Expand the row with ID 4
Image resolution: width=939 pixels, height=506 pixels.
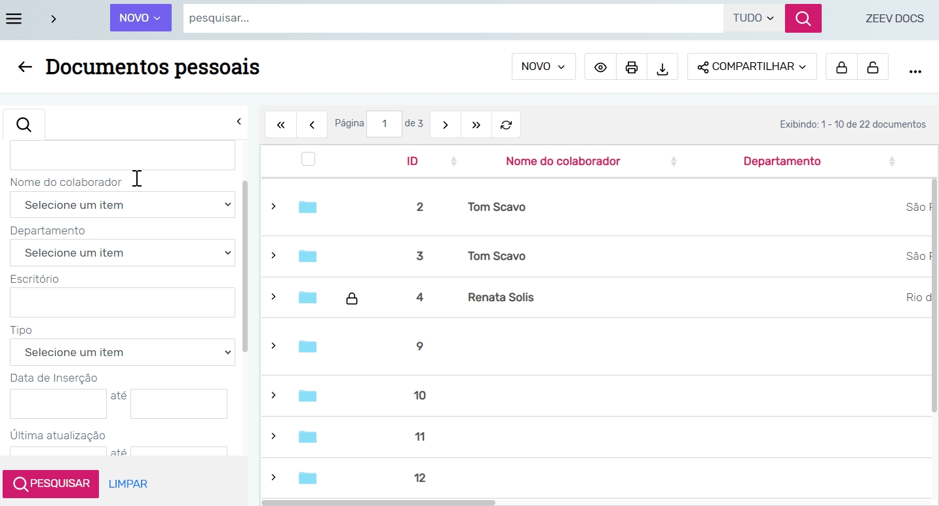point(274,297)
